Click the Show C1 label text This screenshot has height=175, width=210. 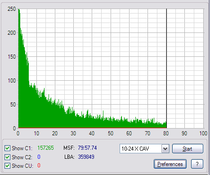click(22, 148)
